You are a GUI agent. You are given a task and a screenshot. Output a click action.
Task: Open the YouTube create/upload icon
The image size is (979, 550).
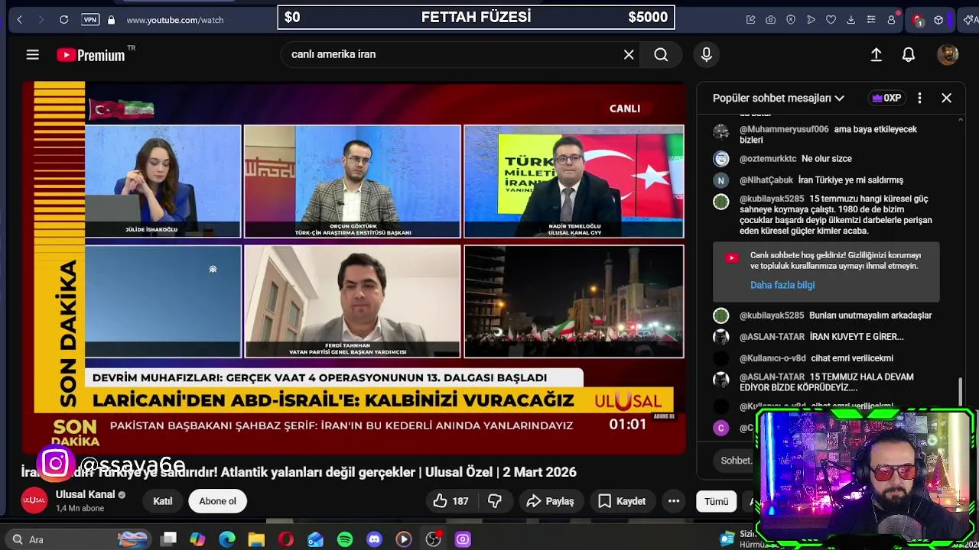pos(877,54)
